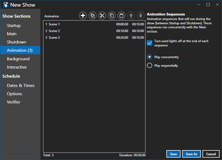Click the Total: 3 count text
This screenshot has height=160, width=222.
click(x=48, y=155)
